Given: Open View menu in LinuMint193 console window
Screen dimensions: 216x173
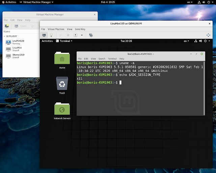Looking at the screenshot, I should (70, 29).
